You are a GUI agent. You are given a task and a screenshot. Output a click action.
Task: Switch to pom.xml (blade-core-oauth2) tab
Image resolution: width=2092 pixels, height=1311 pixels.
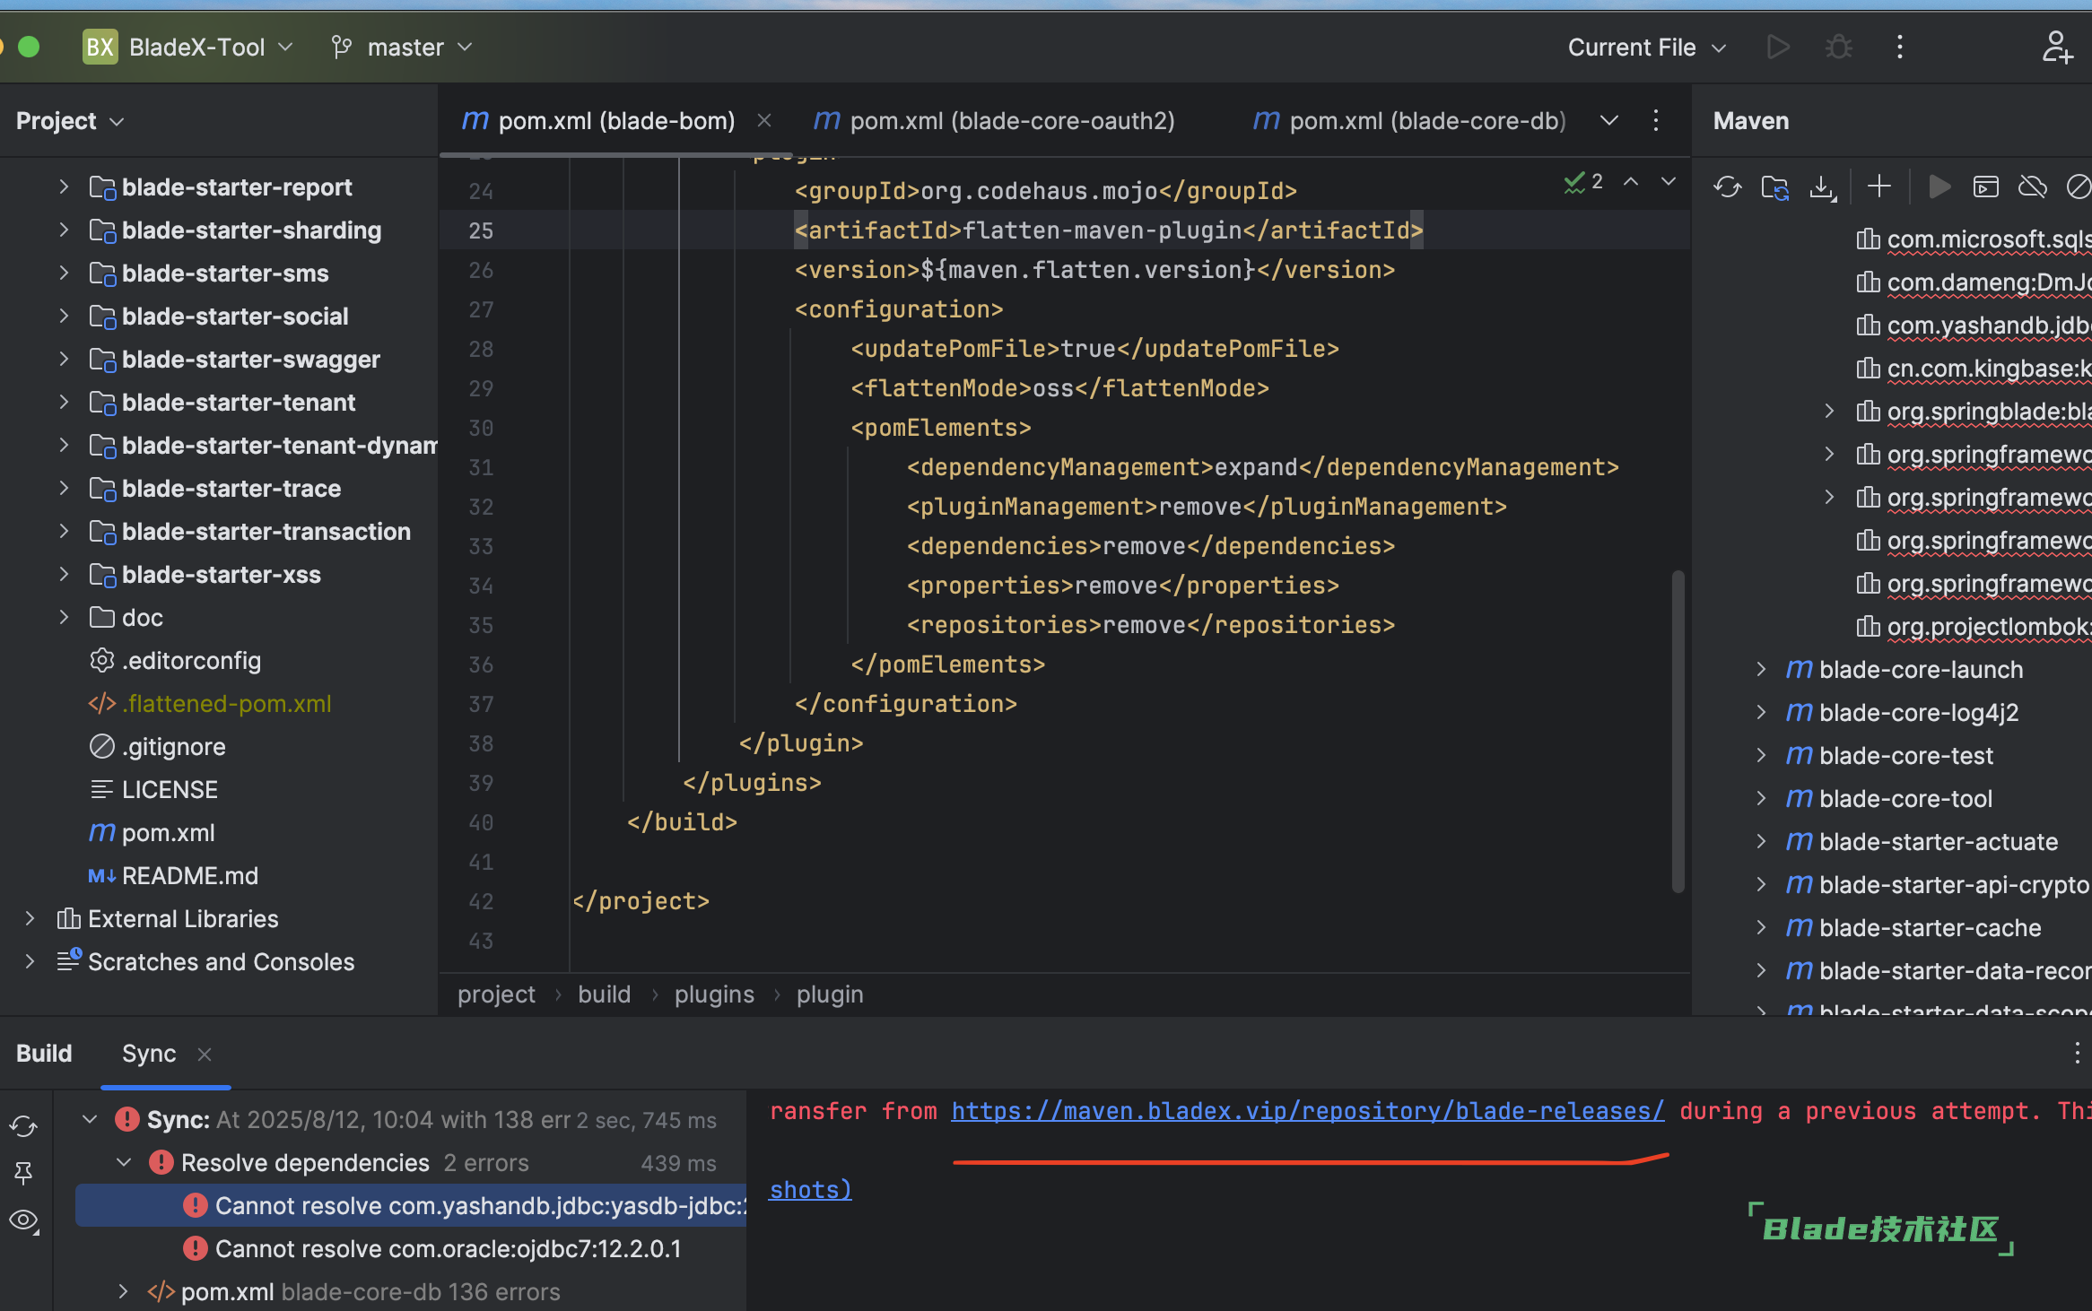[x=994, y=120]
